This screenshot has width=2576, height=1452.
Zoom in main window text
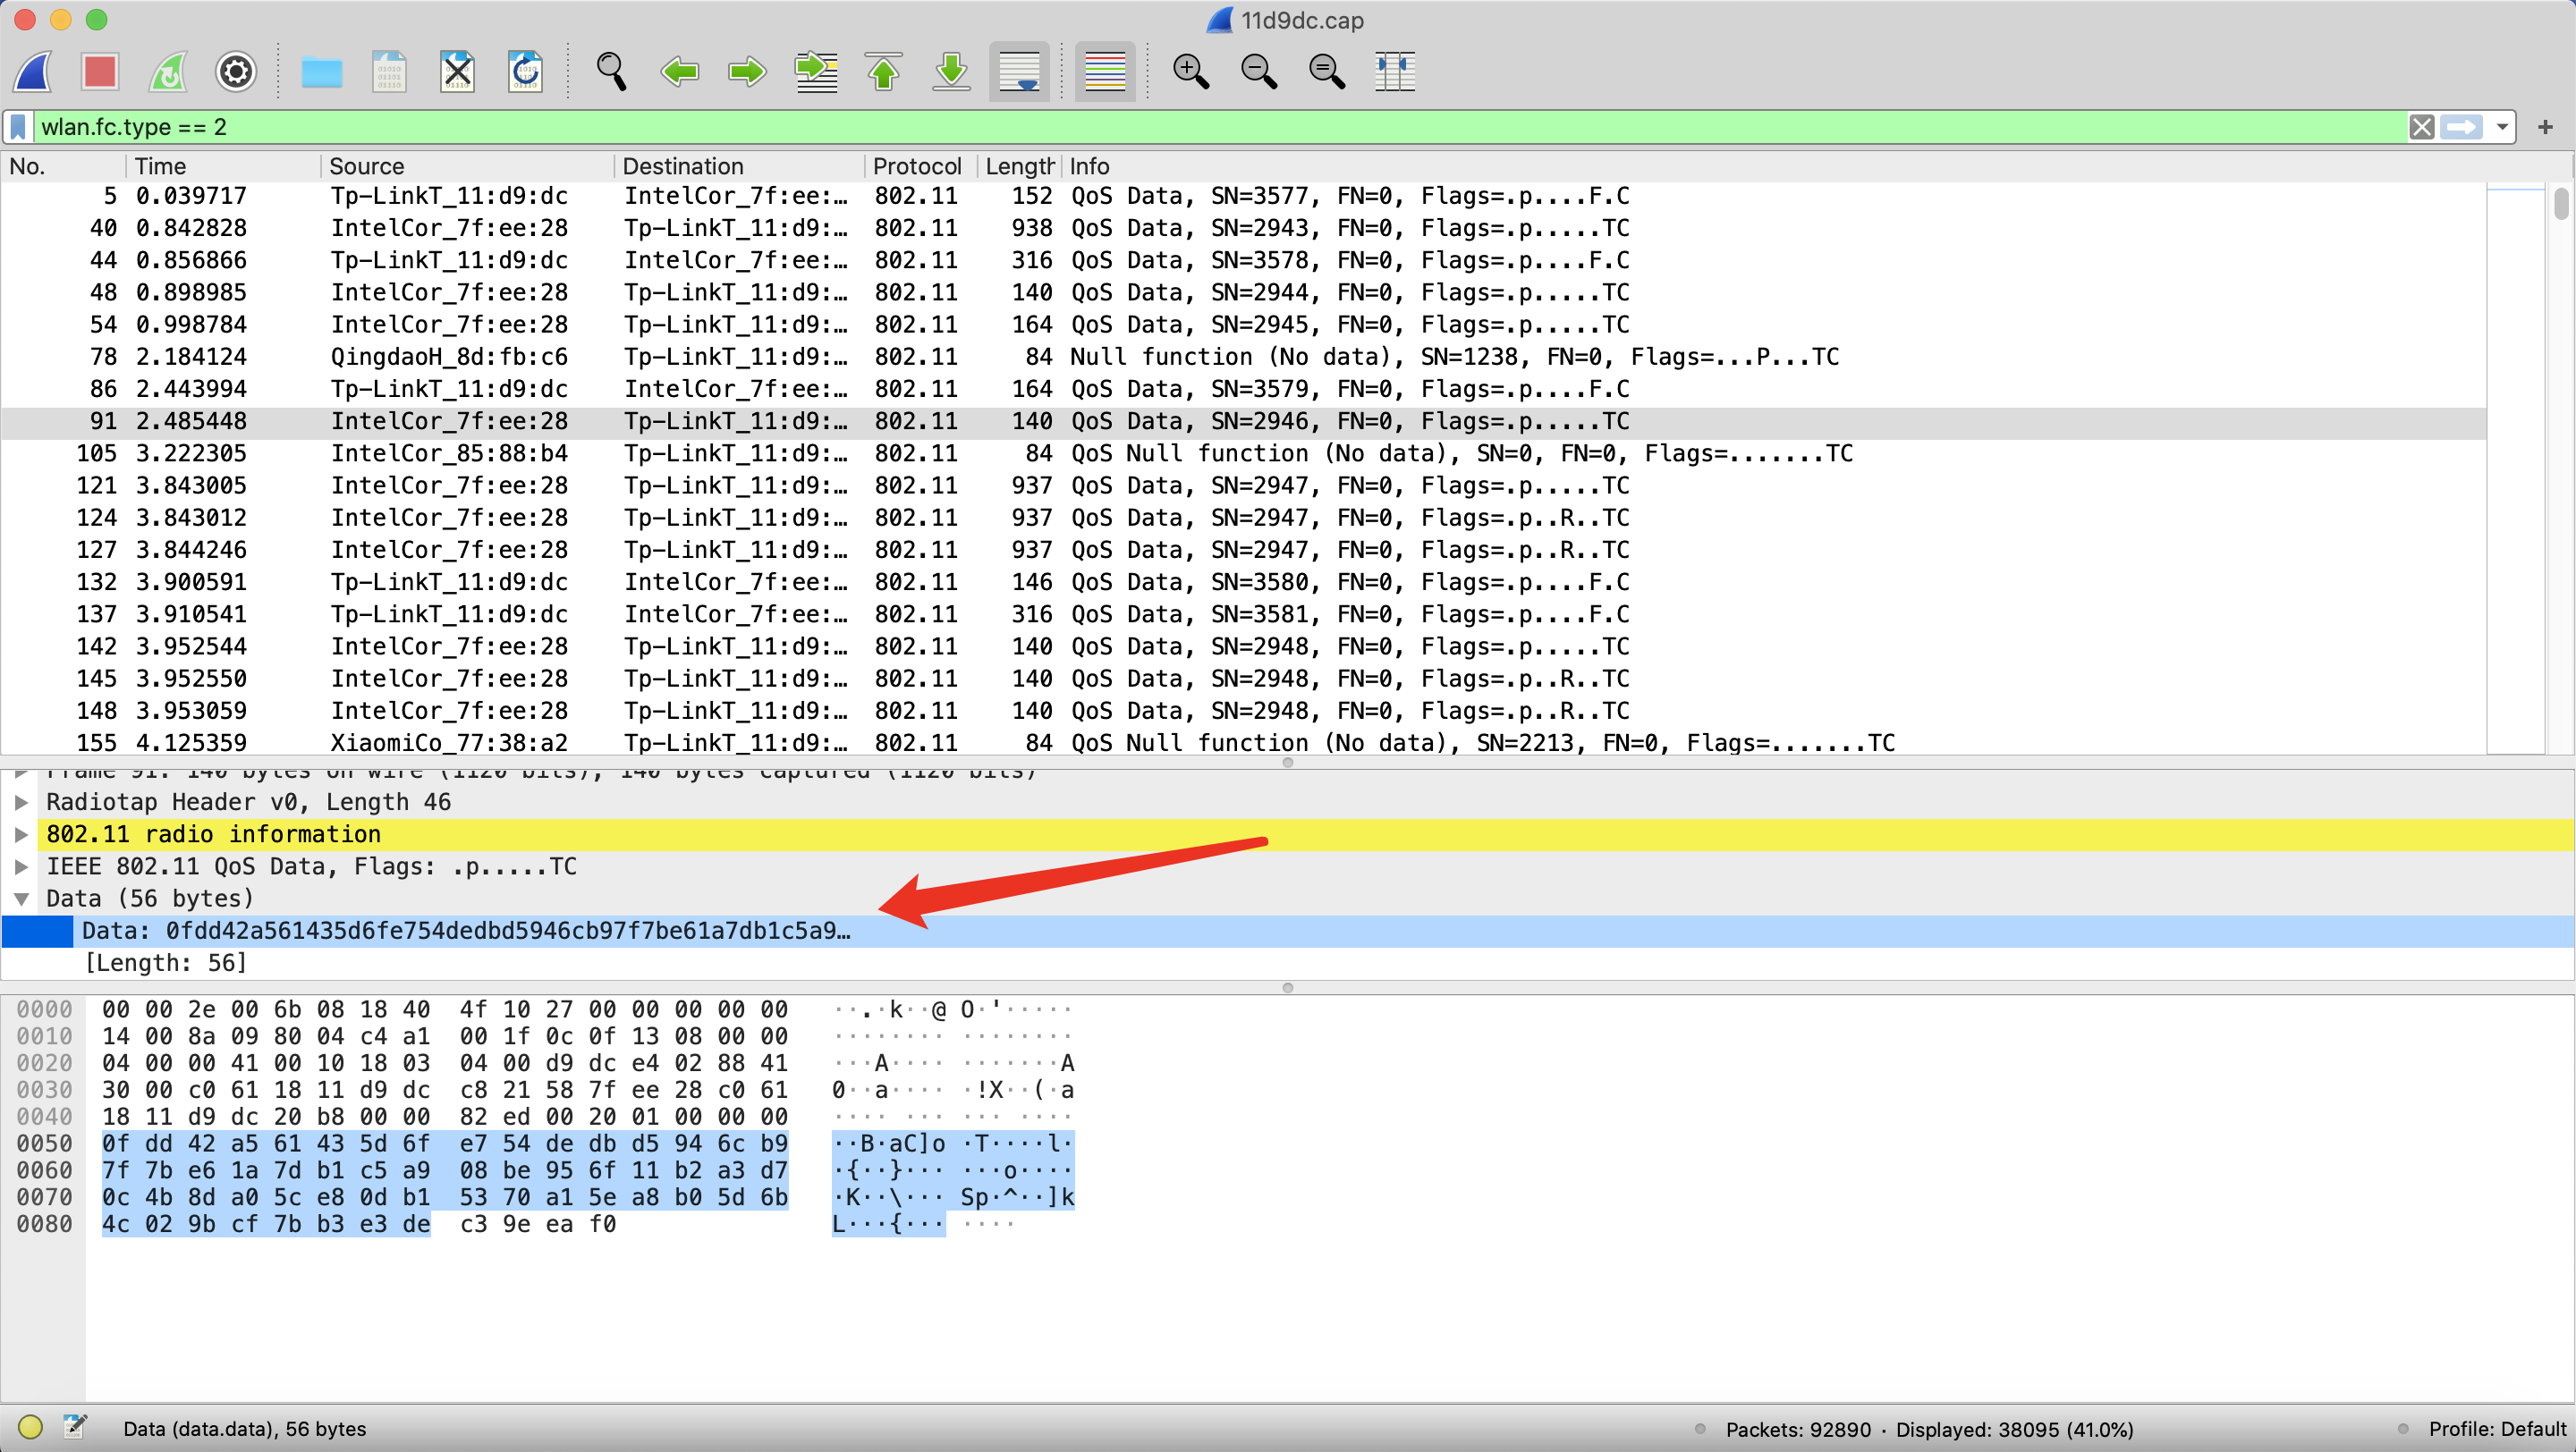(x=1190, y=72)
